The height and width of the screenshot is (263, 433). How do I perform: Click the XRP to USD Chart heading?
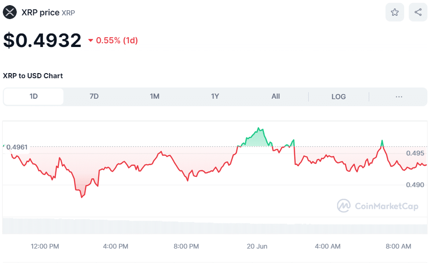[33, 75]
